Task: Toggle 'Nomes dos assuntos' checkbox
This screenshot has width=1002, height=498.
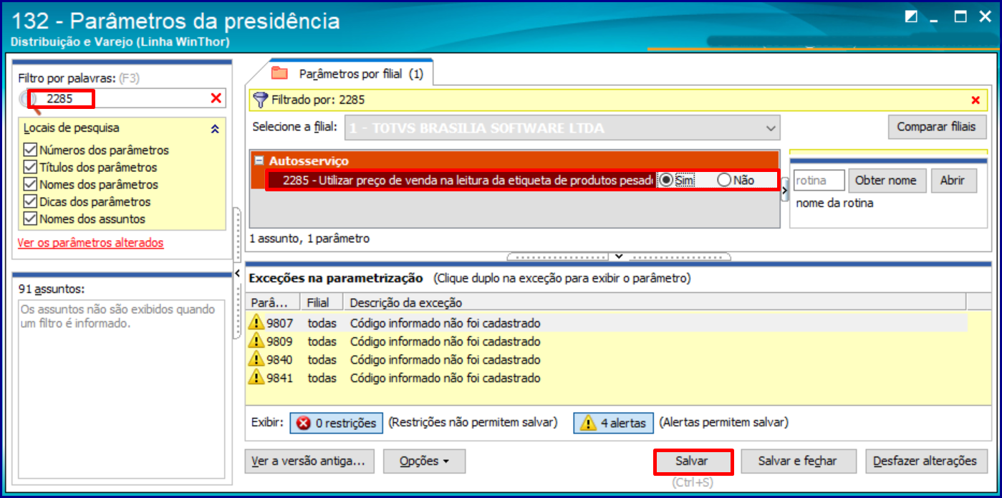Action: tap(30, 219)
